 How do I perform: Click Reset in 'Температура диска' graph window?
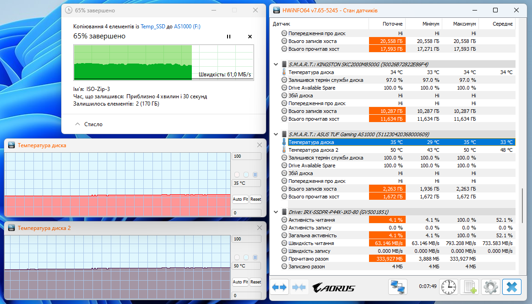coord(255,199)
